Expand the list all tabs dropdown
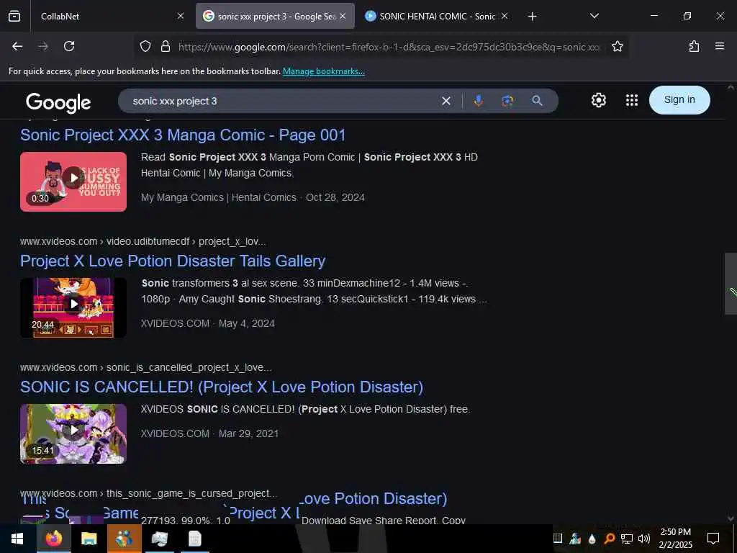The image size is (737, 553). [x=594, y=16]
